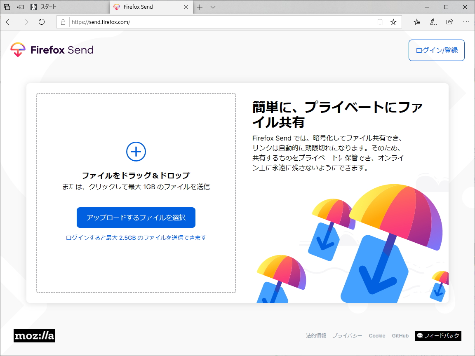Open the Share panel icon

pyautogui.click(x=449, y=22)
